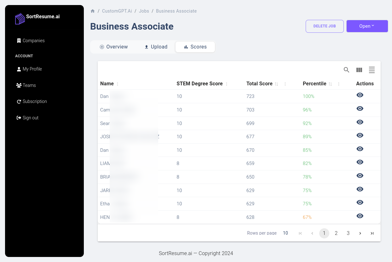Open the Rows per page selector
The image size is (392, 262).
coord(285,233)
